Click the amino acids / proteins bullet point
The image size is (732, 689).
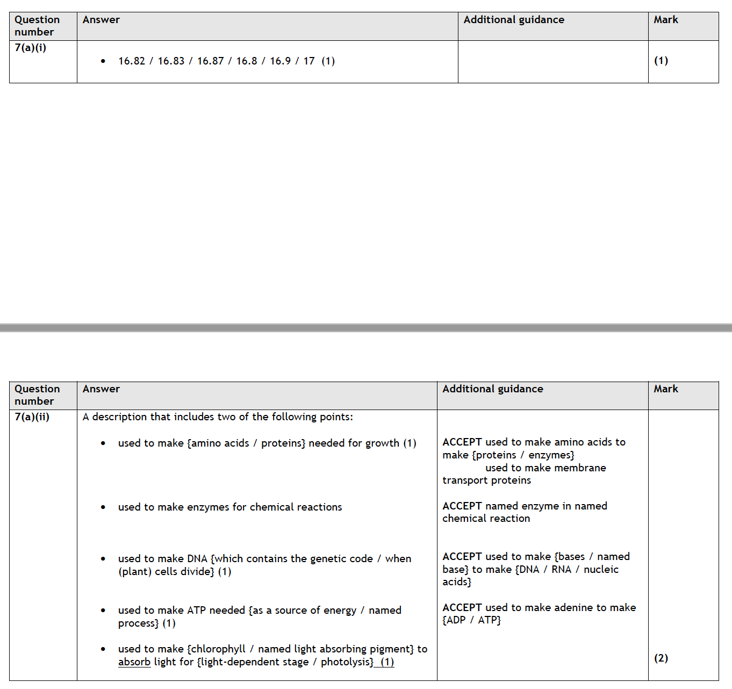pyautogui.click(x=267, y=443)
